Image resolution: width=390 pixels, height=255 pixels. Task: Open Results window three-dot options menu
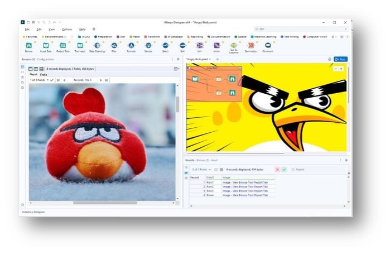(340, 160)
